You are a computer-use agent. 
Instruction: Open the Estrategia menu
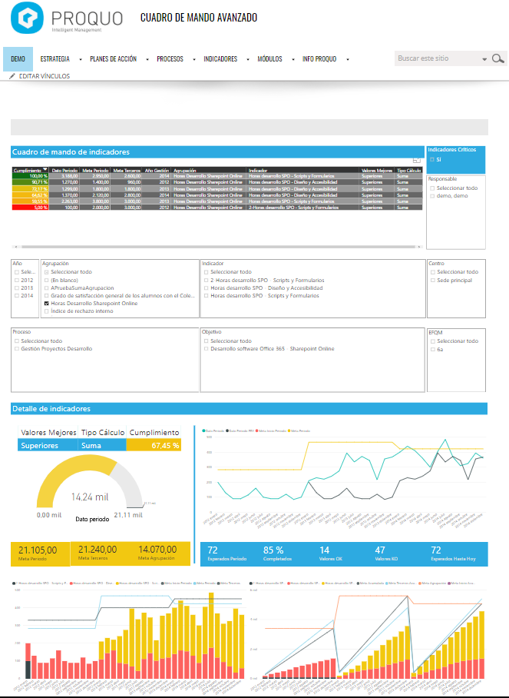coord(55,58)
